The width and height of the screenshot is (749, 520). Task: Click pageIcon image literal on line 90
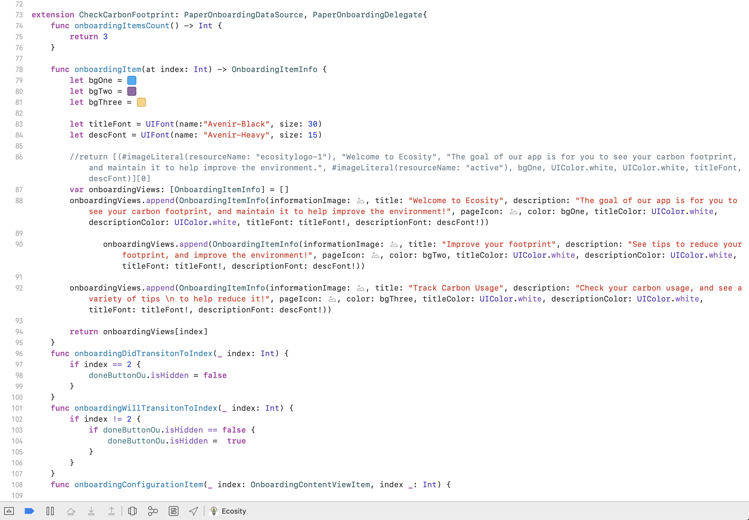[375, 256]
